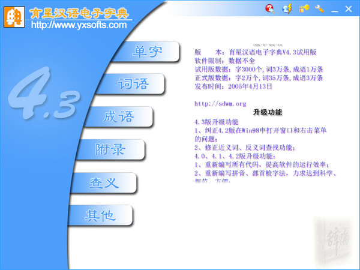Open the wrench settings icon

[x=320, y=8]
